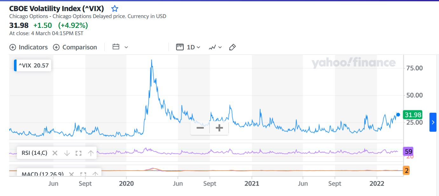
Task: Move the RSI panel down
Action: pos(67,153)
